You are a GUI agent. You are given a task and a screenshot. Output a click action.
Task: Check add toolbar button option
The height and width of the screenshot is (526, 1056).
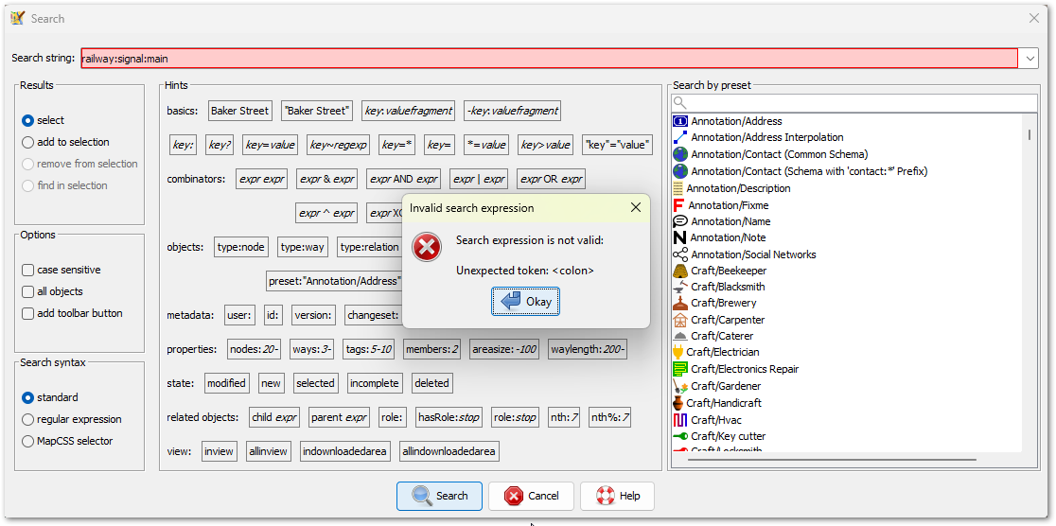pos(28,313)
